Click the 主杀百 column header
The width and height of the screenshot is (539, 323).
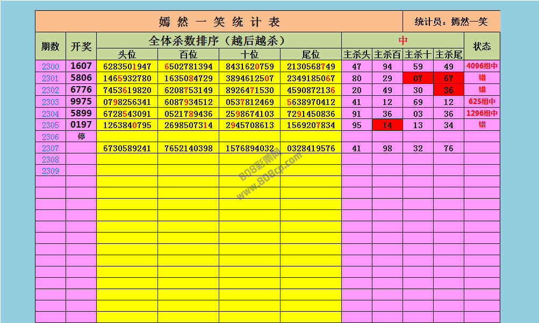(387, 54)
